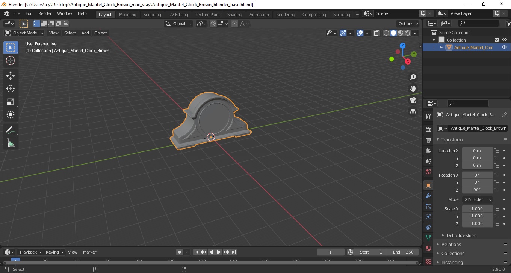Open the Tool properties tab
This screenshot has height=273, width=511.
[x=428, y=116]
